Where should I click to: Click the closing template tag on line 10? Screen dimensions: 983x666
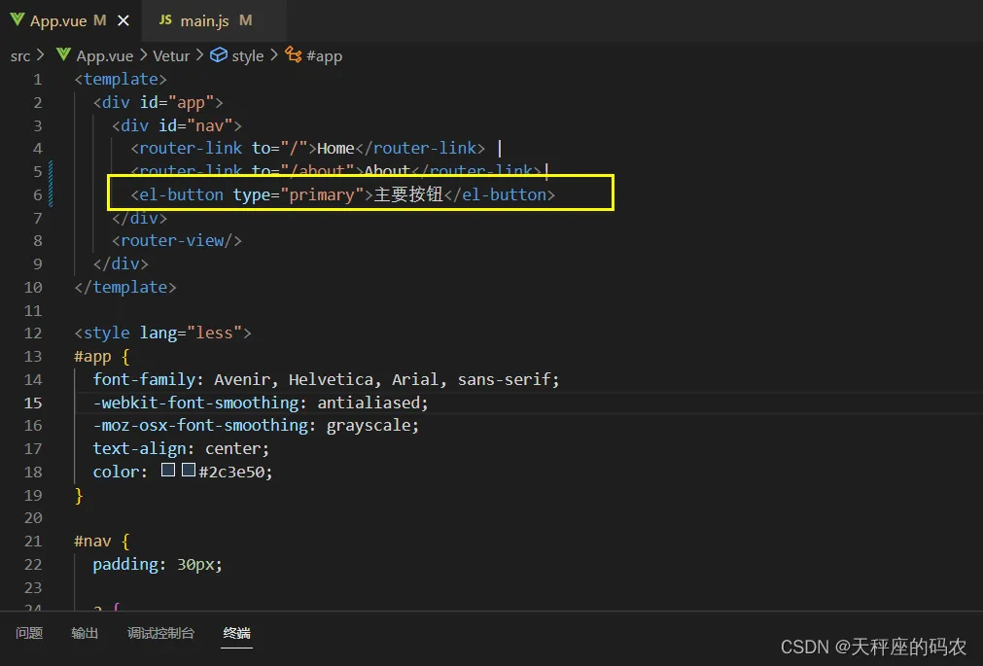[x=125, y=287]
